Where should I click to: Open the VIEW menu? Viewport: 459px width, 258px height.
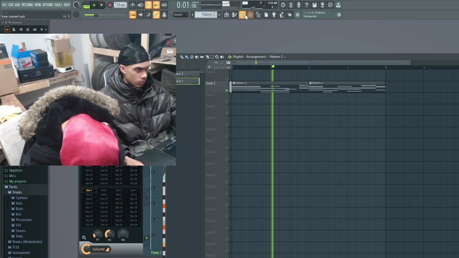(x=38, y=5)
